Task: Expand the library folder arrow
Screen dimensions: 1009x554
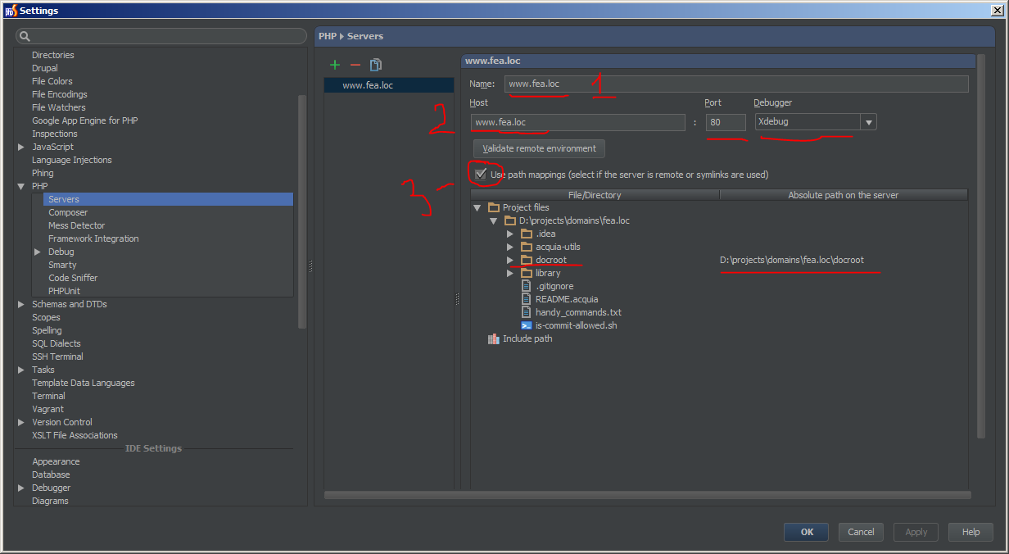Action: coord(510,273)
